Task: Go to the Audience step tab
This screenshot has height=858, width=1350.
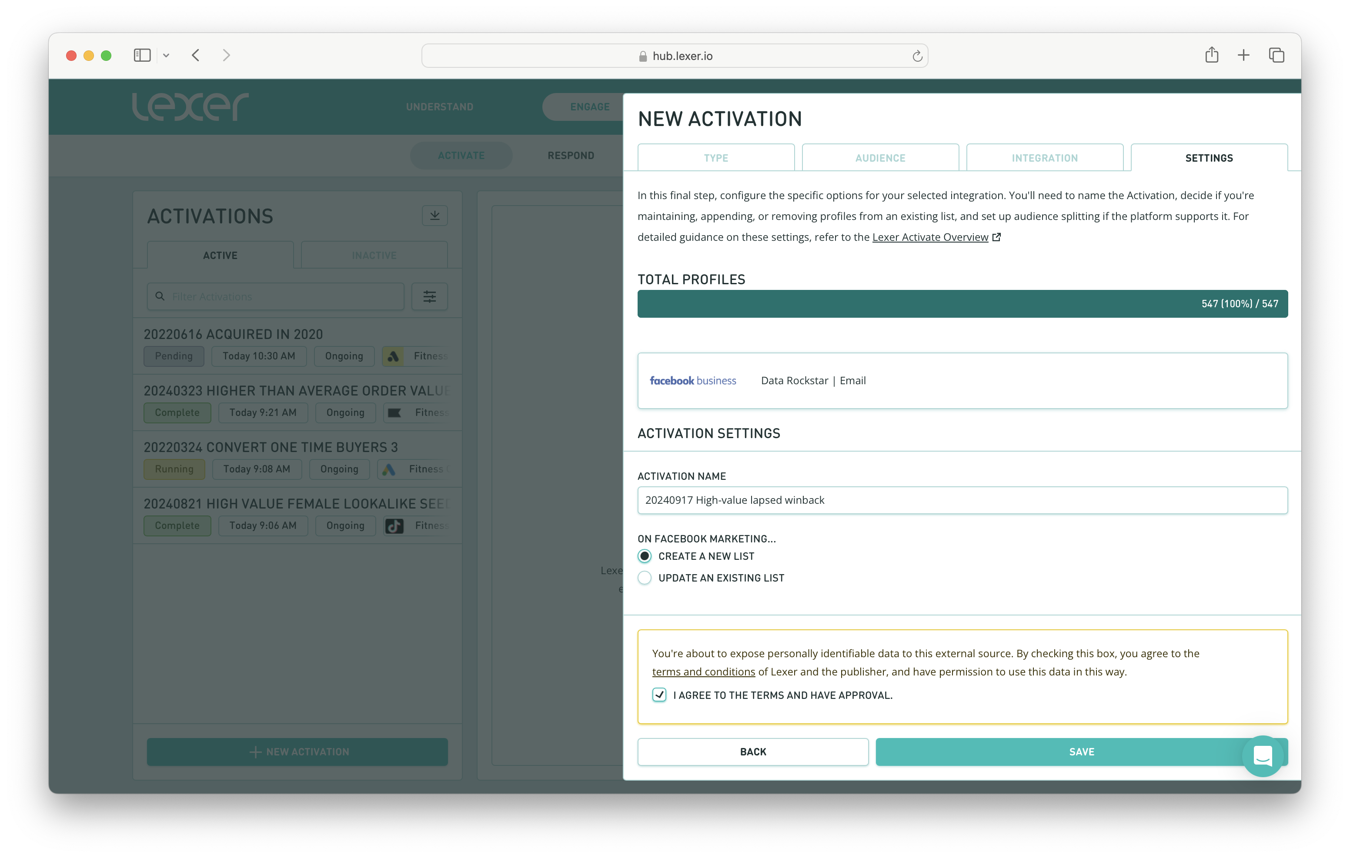Action: 880,157
